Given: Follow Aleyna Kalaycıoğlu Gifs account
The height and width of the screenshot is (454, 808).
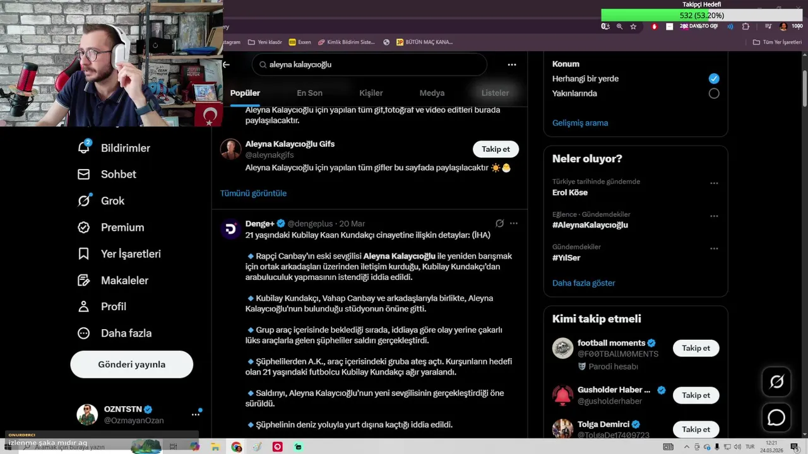Looking at the screenshot, I should [496, 149].
